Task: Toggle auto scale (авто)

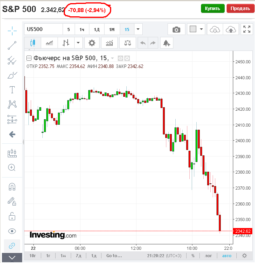Action: (x=227, y=256)
